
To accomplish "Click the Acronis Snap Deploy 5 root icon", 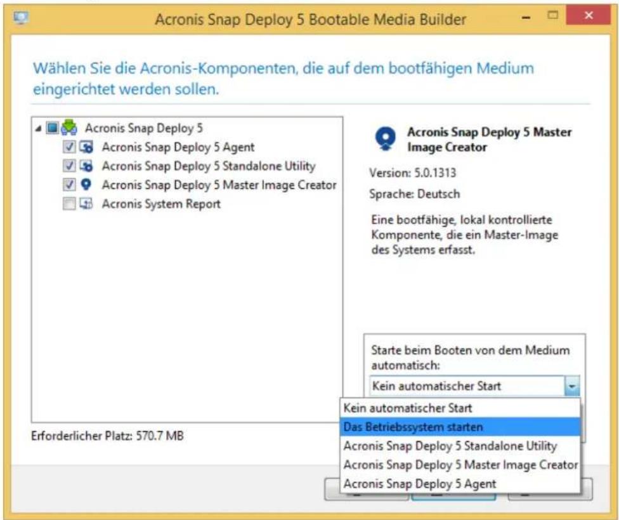I will click(x=69, y=127).
